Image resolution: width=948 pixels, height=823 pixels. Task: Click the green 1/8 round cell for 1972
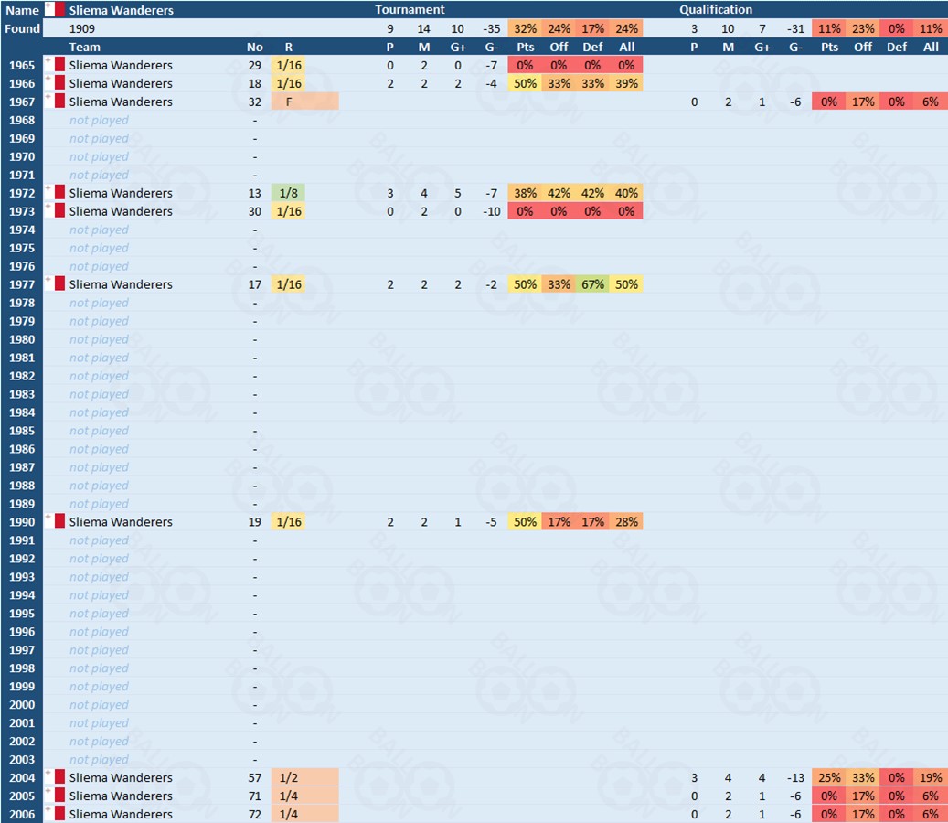(289, 193)
